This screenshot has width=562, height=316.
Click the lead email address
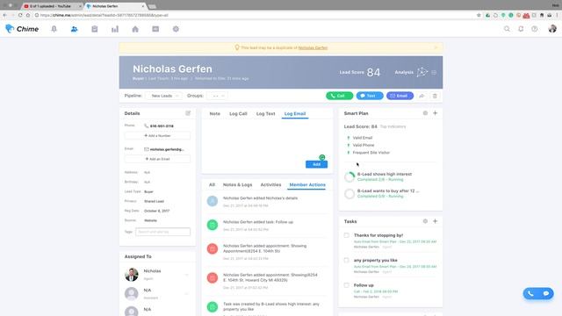click(167, 149)
